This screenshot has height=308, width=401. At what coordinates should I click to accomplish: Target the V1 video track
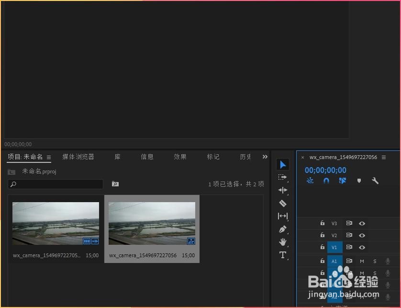334,247
